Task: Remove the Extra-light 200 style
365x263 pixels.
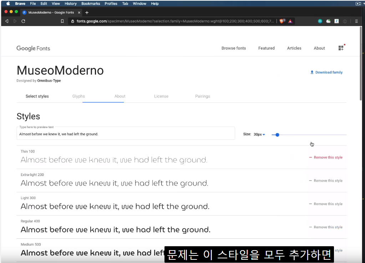Action: click(x=326, y=181)
